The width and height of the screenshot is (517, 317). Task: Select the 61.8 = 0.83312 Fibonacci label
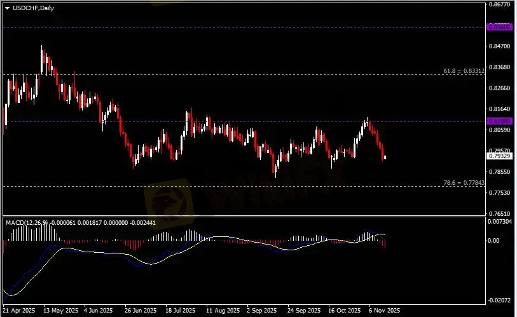click(464, 71)
